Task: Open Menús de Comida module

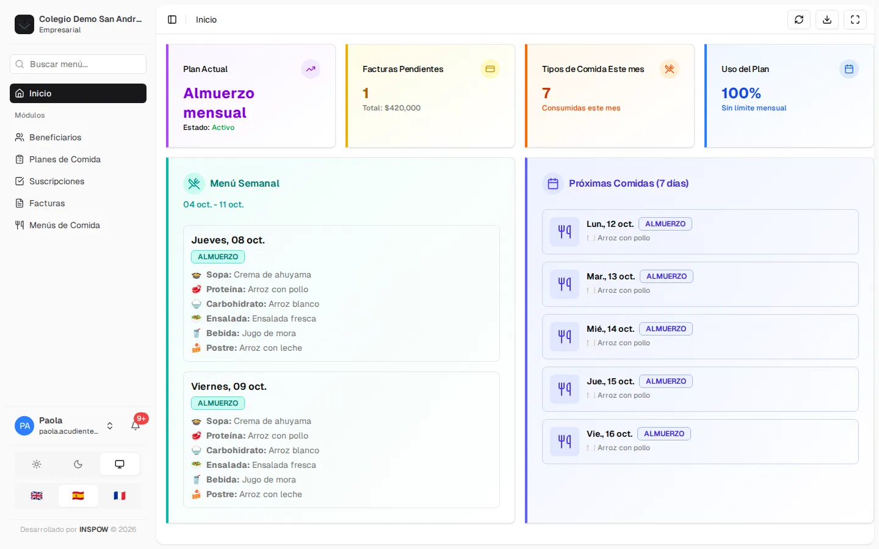Action: pos(78,225)
